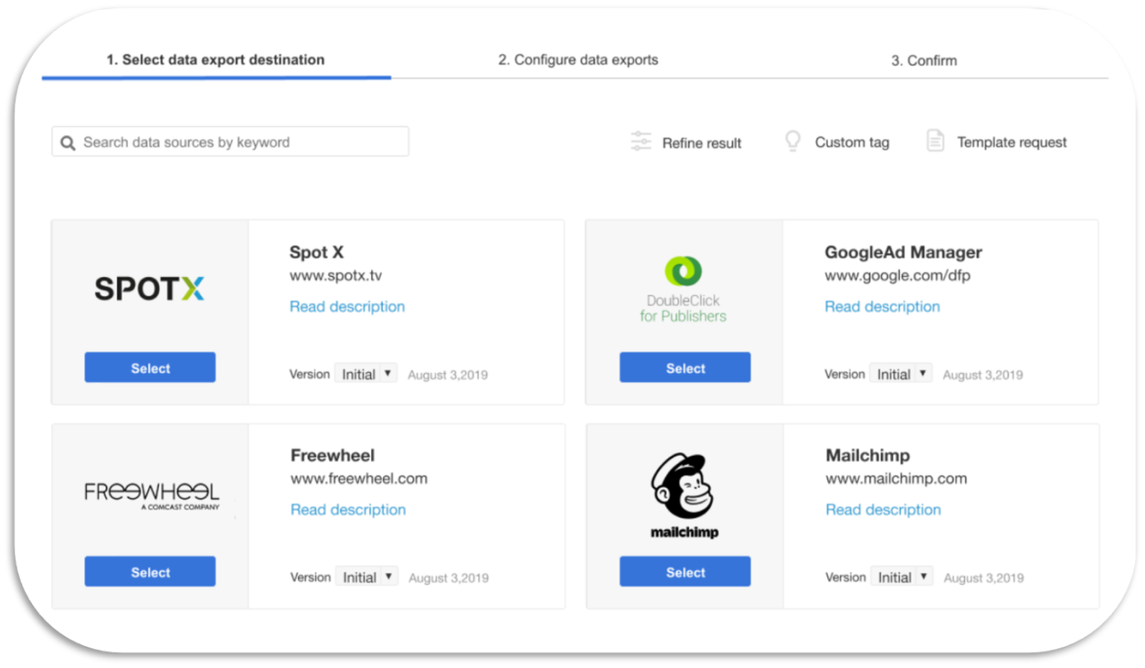Select the Spot X data destination
Screen dimensions: 1145x668
[149, 367]
